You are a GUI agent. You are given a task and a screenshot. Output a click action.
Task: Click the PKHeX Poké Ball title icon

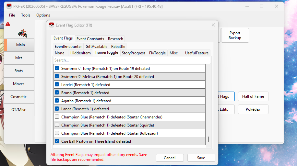click(x=9, y=6)
